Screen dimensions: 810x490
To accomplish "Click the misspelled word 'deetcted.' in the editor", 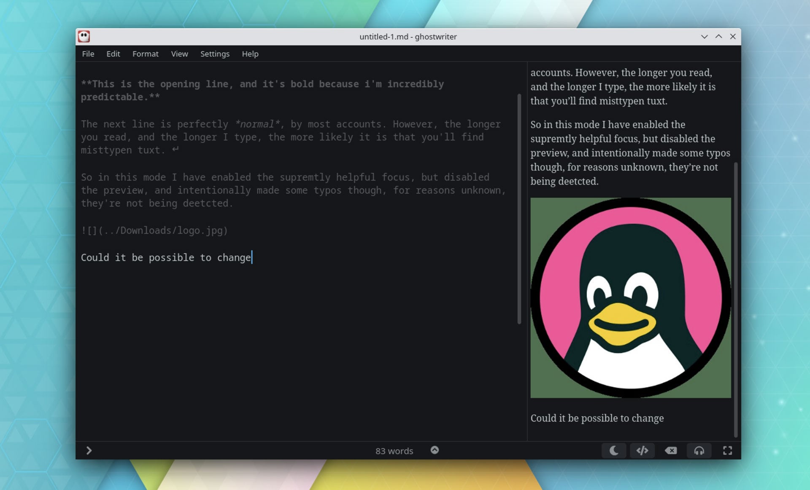I will [x=208, y=203].
